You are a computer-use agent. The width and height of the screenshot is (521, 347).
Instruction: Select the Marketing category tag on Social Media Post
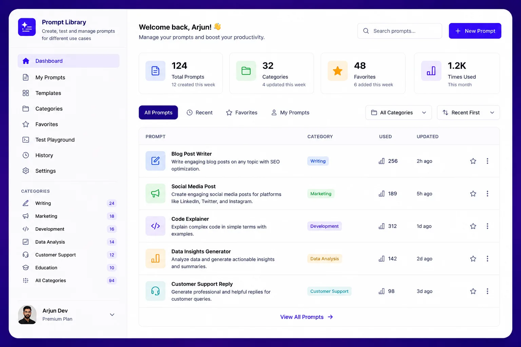321,193
